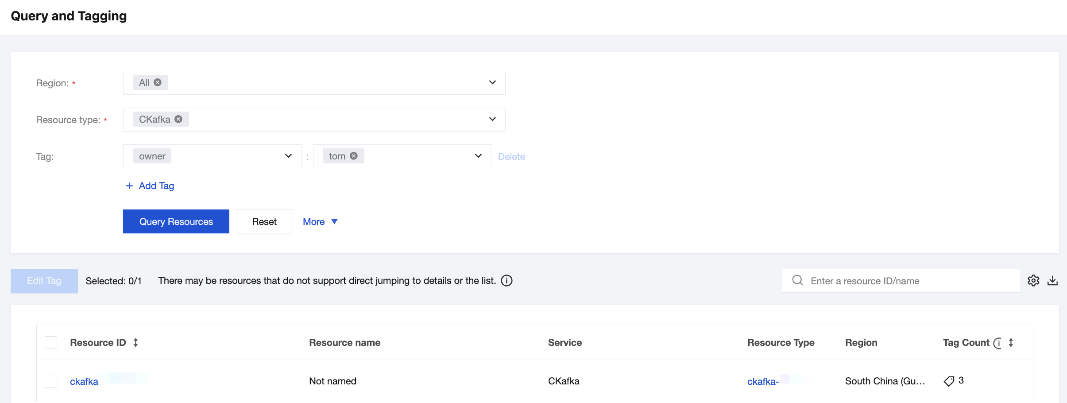Screen dimensions: 1067x403
Task: Click the Add Tag link
Action: coord(150,186)
